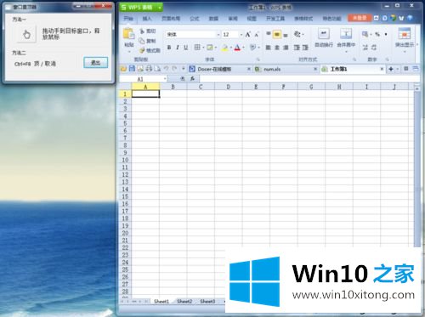Apply red font color
Image resolution: width=425 pixels, height=317 pixels.
pos(237,48)
